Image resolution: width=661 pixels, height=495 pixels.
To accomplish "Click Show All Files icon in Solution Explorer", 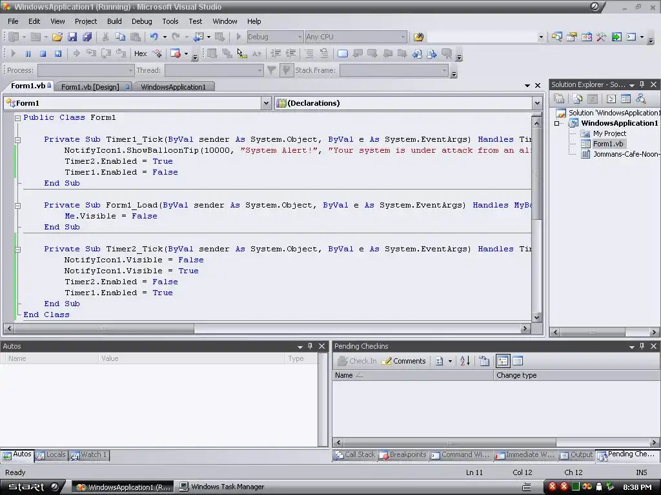I will [x=577, y=99].
